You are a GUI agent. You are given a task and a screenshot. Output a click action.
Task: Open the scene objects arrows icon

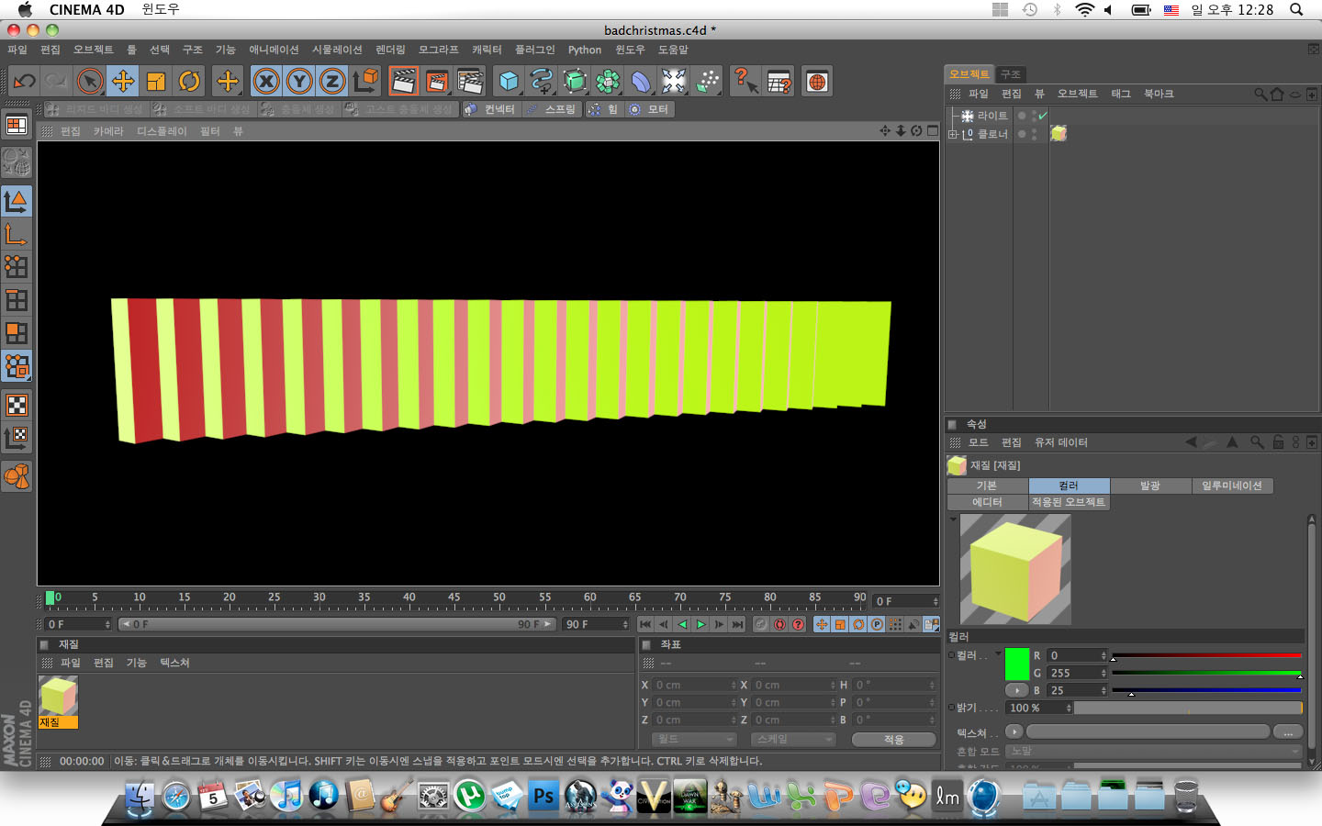(674, 82)
